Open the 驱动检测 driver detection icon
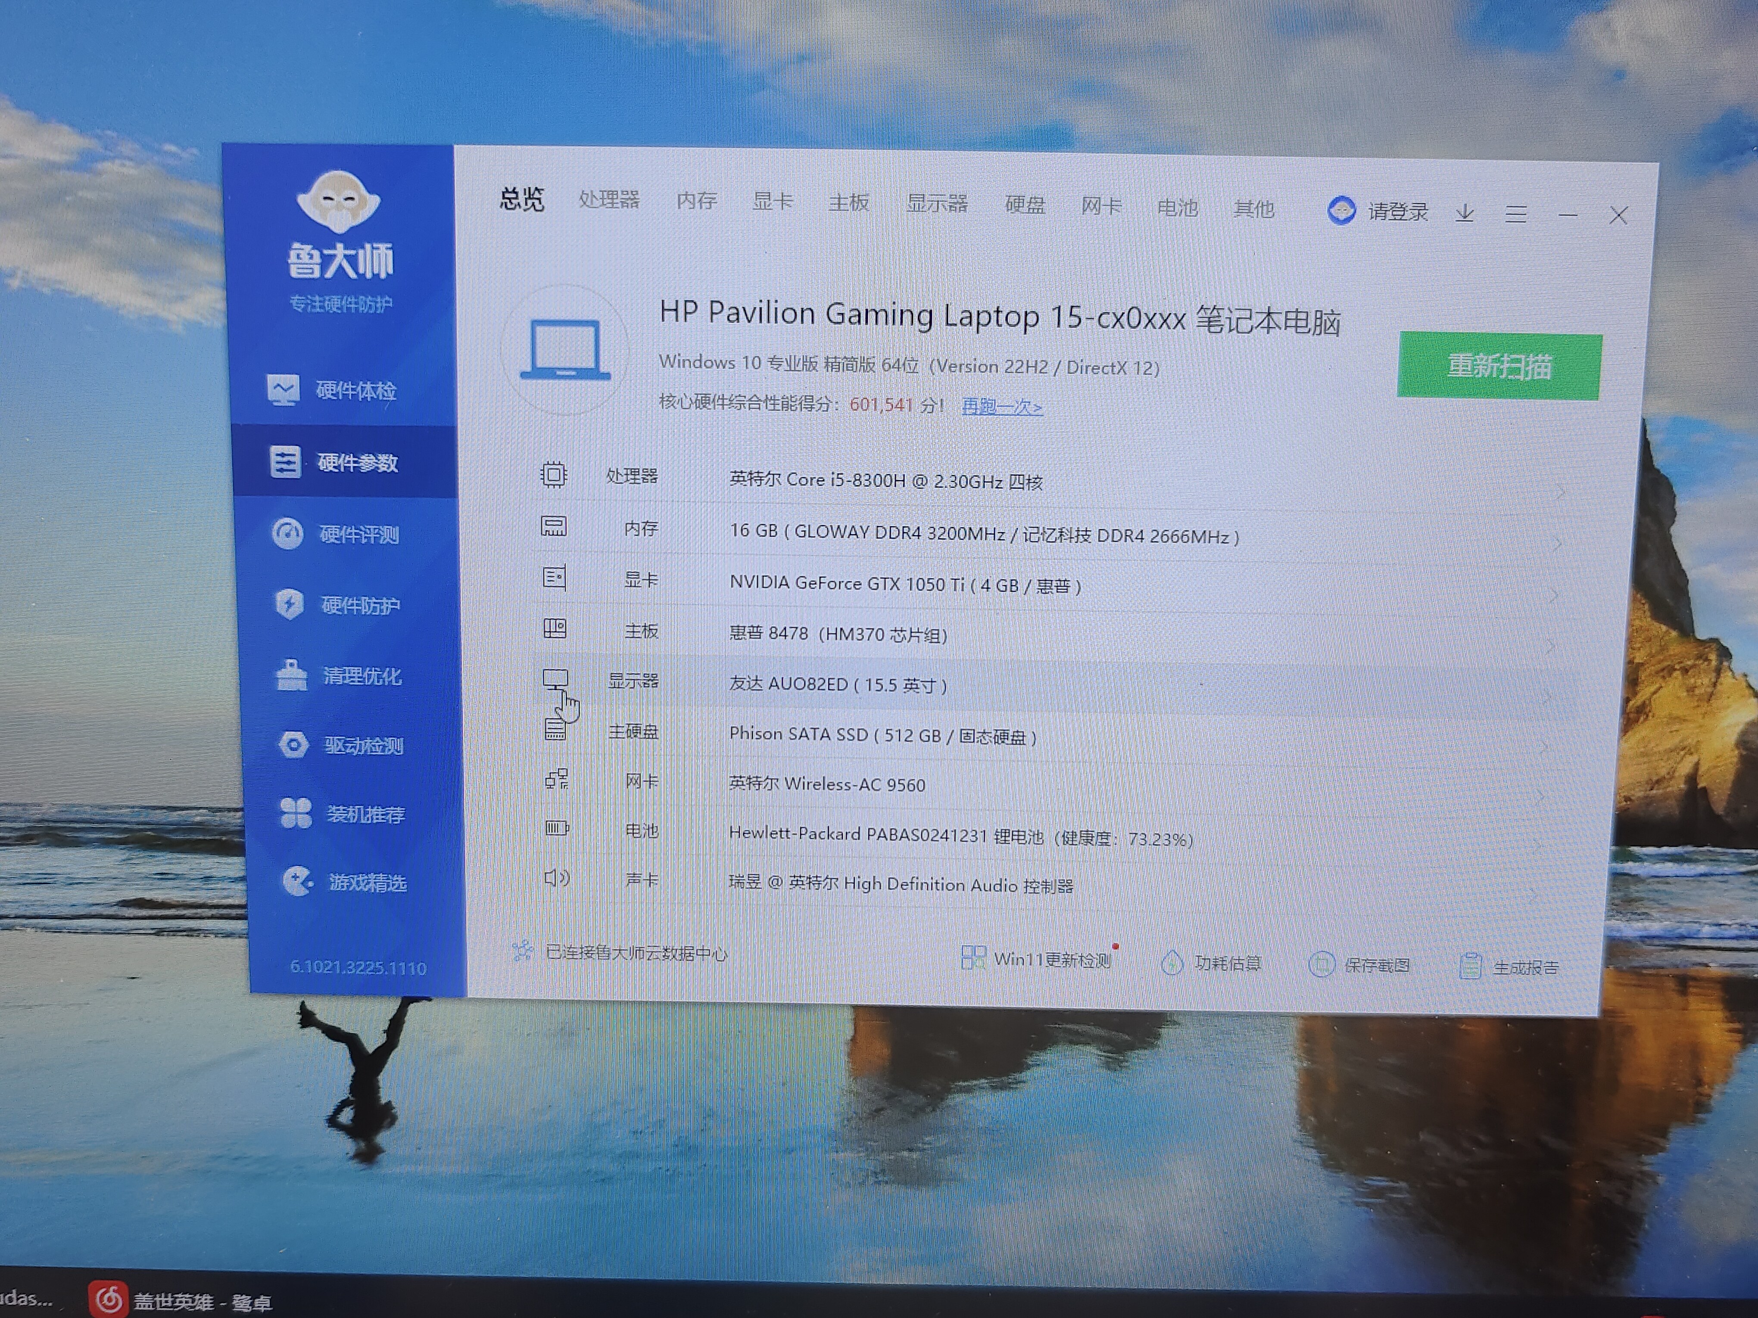This screenshot has width=1758, height=1318. click(293, 745)
